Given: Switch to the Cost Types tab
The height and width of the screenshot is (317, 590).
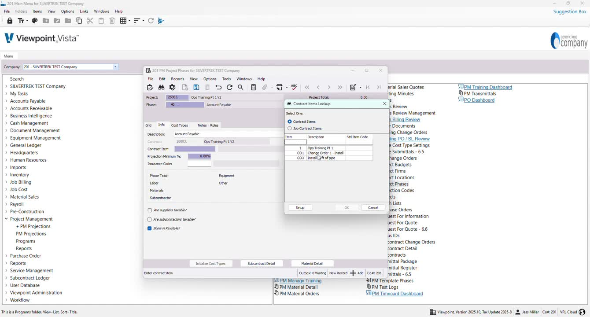Looking at the screenshot, I should click(x=180, y=125).
